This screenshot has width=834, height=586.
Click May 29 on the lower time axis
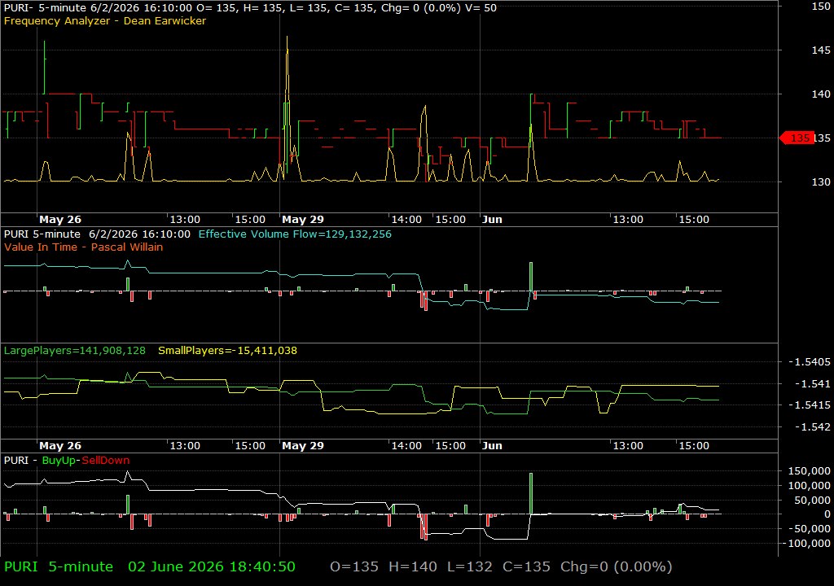tap(303, 446)
